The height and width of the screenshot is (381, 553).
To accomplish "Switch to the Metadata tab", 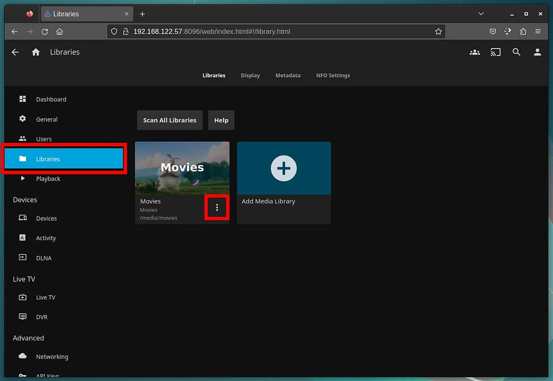I will pyautogui.click(x=288, y=76).
